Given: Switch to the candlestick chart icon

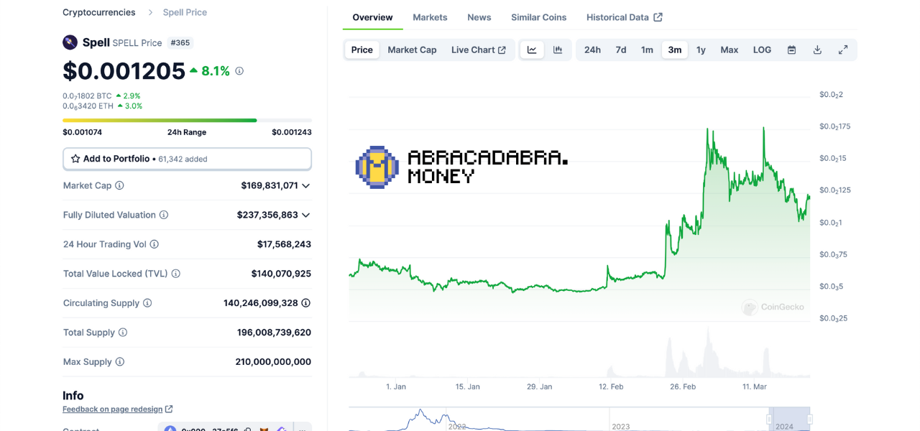Looking at the screenshot, I should click(x=558, y=50).
